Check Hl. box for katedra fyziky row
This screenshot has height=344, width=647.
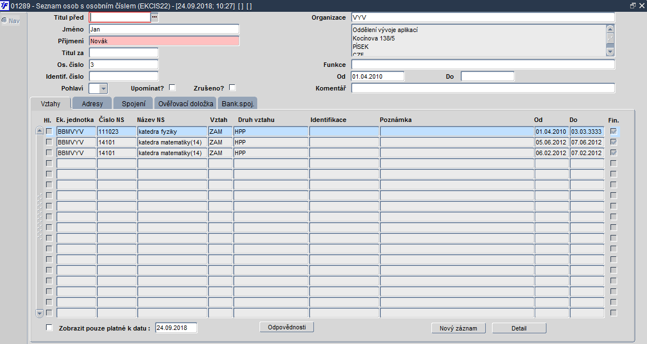49,132
